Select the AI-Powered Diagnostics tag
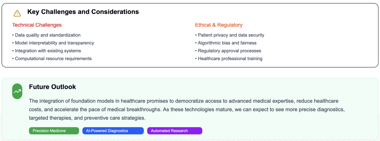 [x=113, y=131]
